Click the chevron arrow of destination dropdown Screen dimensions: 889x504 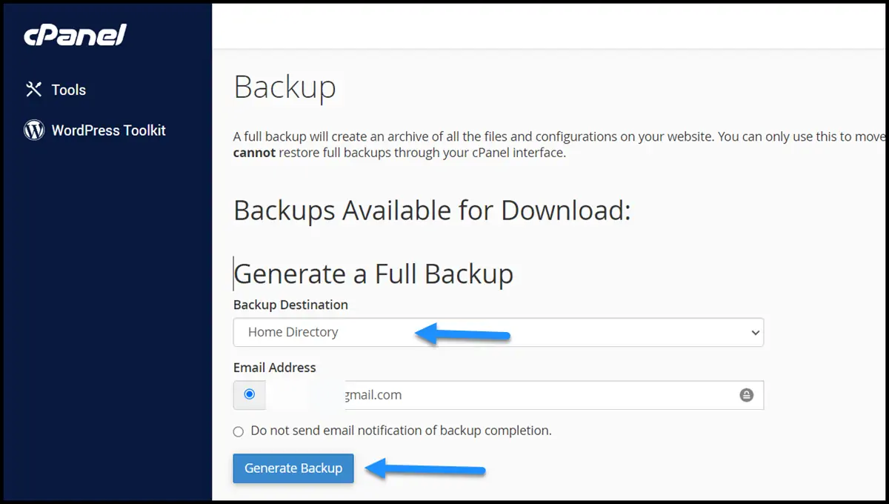coord(755,333)
